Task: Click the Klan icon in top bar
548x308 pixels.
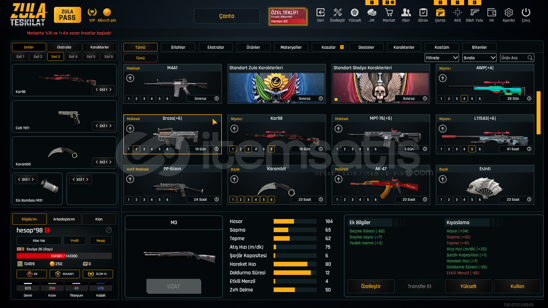Action: [406, 13]
